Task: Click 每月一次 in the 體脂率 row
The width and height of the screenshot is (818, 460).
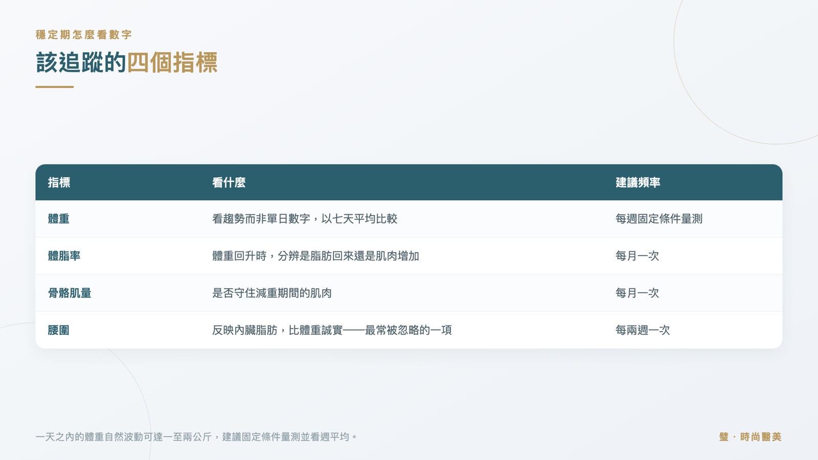Action: (637, 256)
